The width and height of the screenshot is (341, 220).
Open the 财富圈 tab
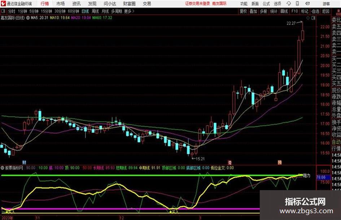(x=129, y=4)
